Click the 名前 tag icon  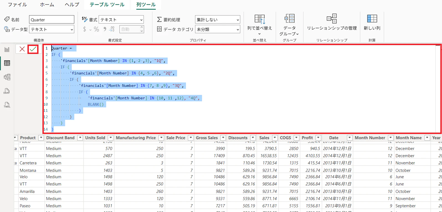pyautogui.click(x=7, y=19)
